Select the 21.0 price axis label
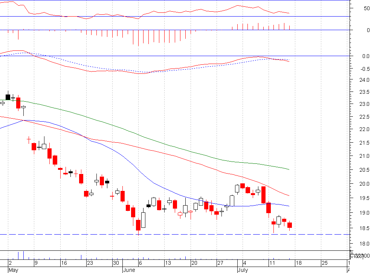The height and width of the screenshot is (273, 371). [x=364, y=156]
